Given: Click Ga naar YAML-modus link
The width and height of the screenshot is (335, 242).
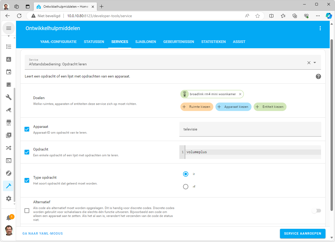Looking at the screenshot, I should (43, 234).
